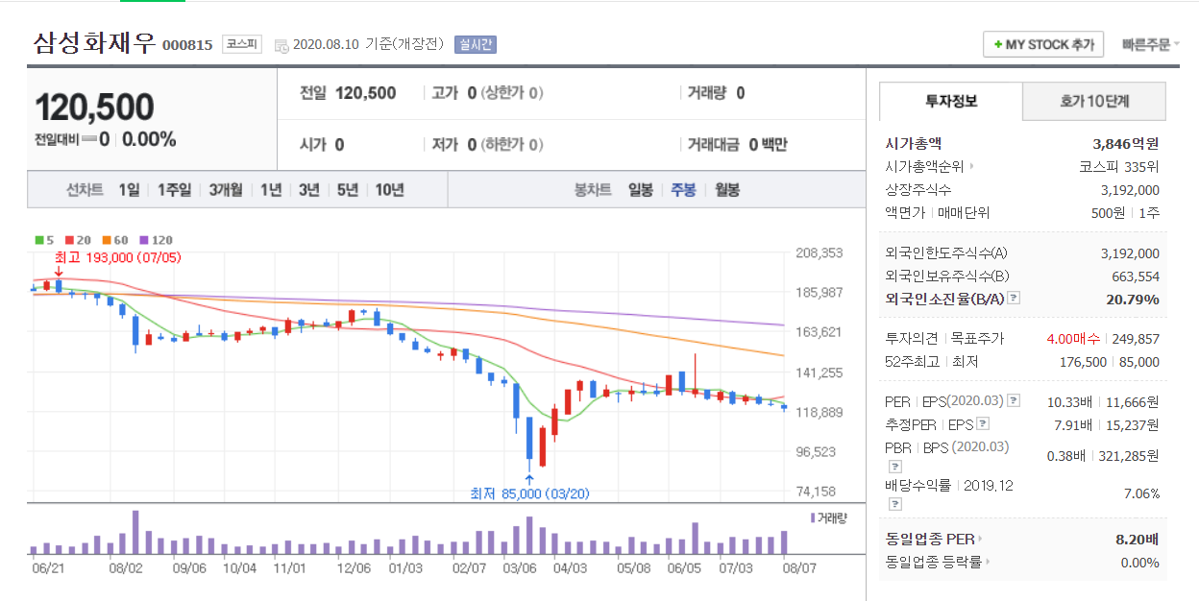Click the arrow icon next to 동일업종 등락률
The height and width of the screenshot is (601, 1199).
point(988,562)
